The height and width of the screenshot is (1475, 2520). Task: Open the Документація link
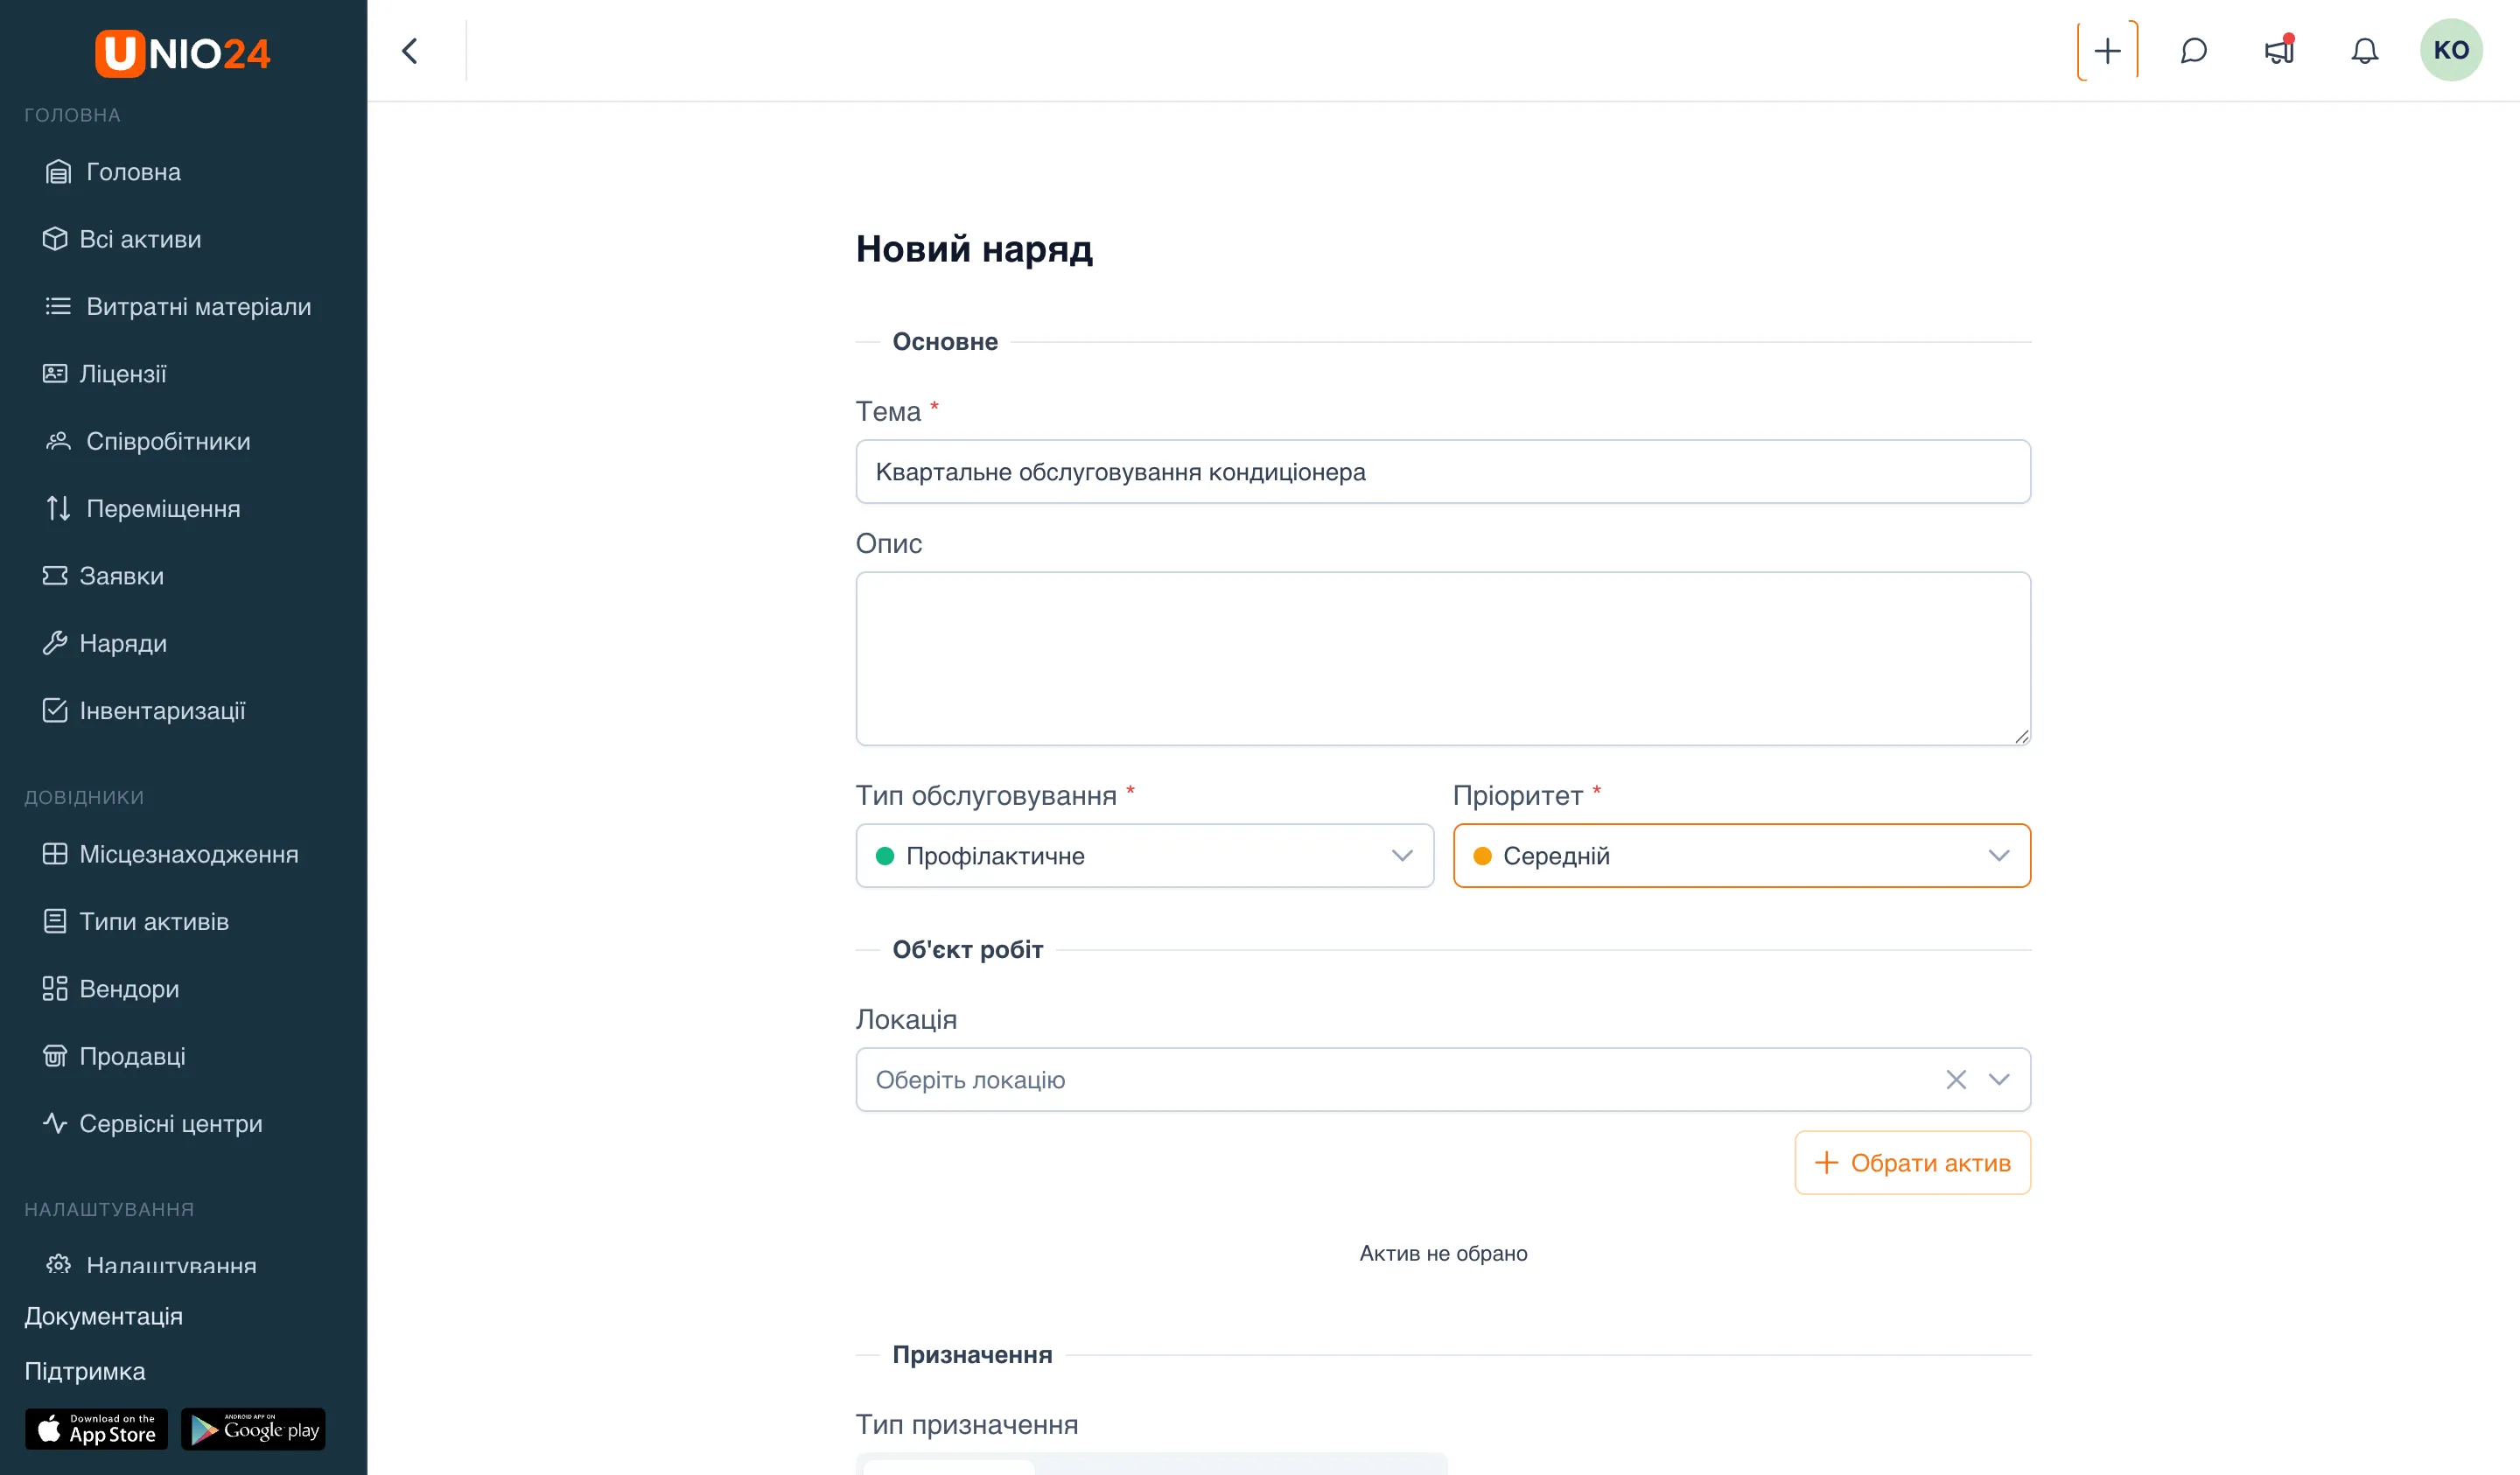click(104, 1315)
